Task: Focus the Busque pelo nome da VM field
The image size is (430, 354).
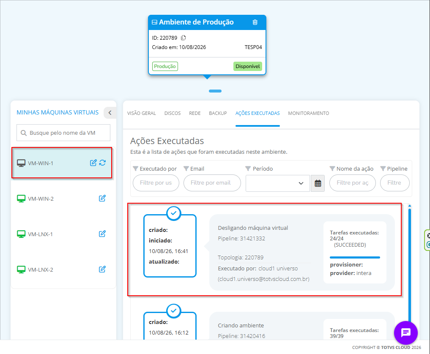Action: click(63, 133)
